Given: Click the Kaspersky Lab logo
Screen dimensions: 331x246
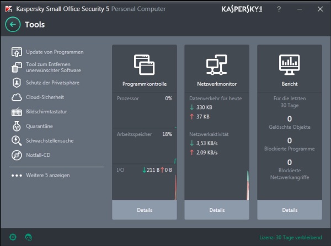Looking at the screenshot, I should coord(242,9).
